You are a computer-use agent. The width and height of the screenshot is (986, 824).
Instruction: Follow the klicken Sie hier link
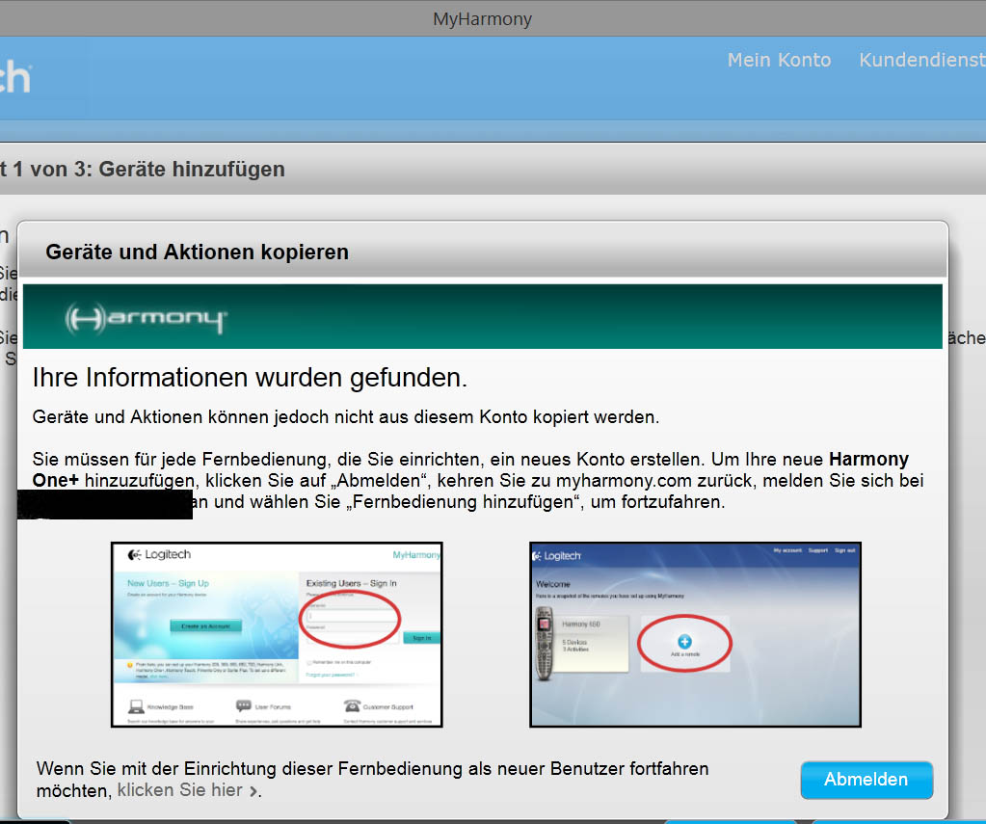(x=179, y=790)
